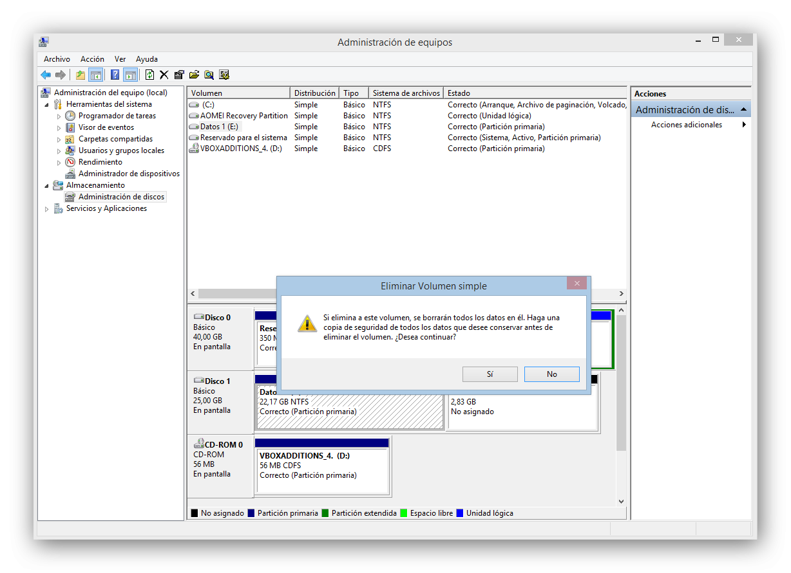Expand the Visor de eventos node

pos(59,128)
